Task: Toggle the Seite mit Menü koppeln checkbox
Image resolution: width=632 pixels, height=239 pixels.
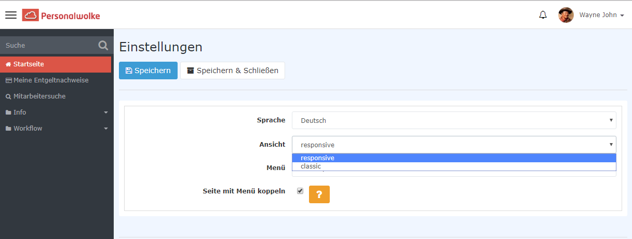Action: pyautogui.click(x=300, y=191)
